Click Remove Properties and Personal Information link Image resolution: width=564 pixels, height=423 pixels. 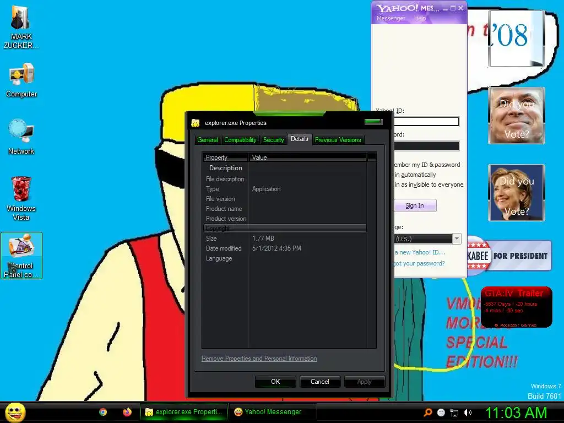(259, 359)
